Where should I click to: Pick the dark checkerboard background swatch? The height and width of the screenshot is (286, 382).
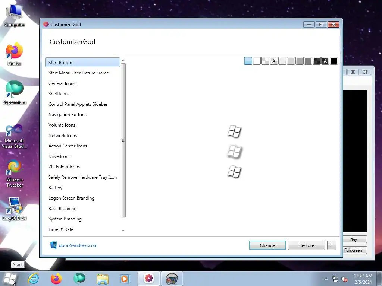(317, 61)
